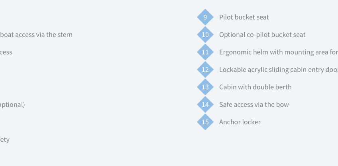338x166 pixels.
Task: Select the diamond icon labeled 14
Action: coord(205,104)
